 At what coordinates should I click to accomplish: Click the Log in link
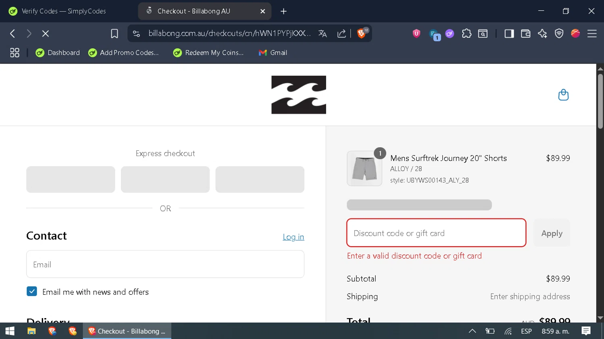coord(293,237)
